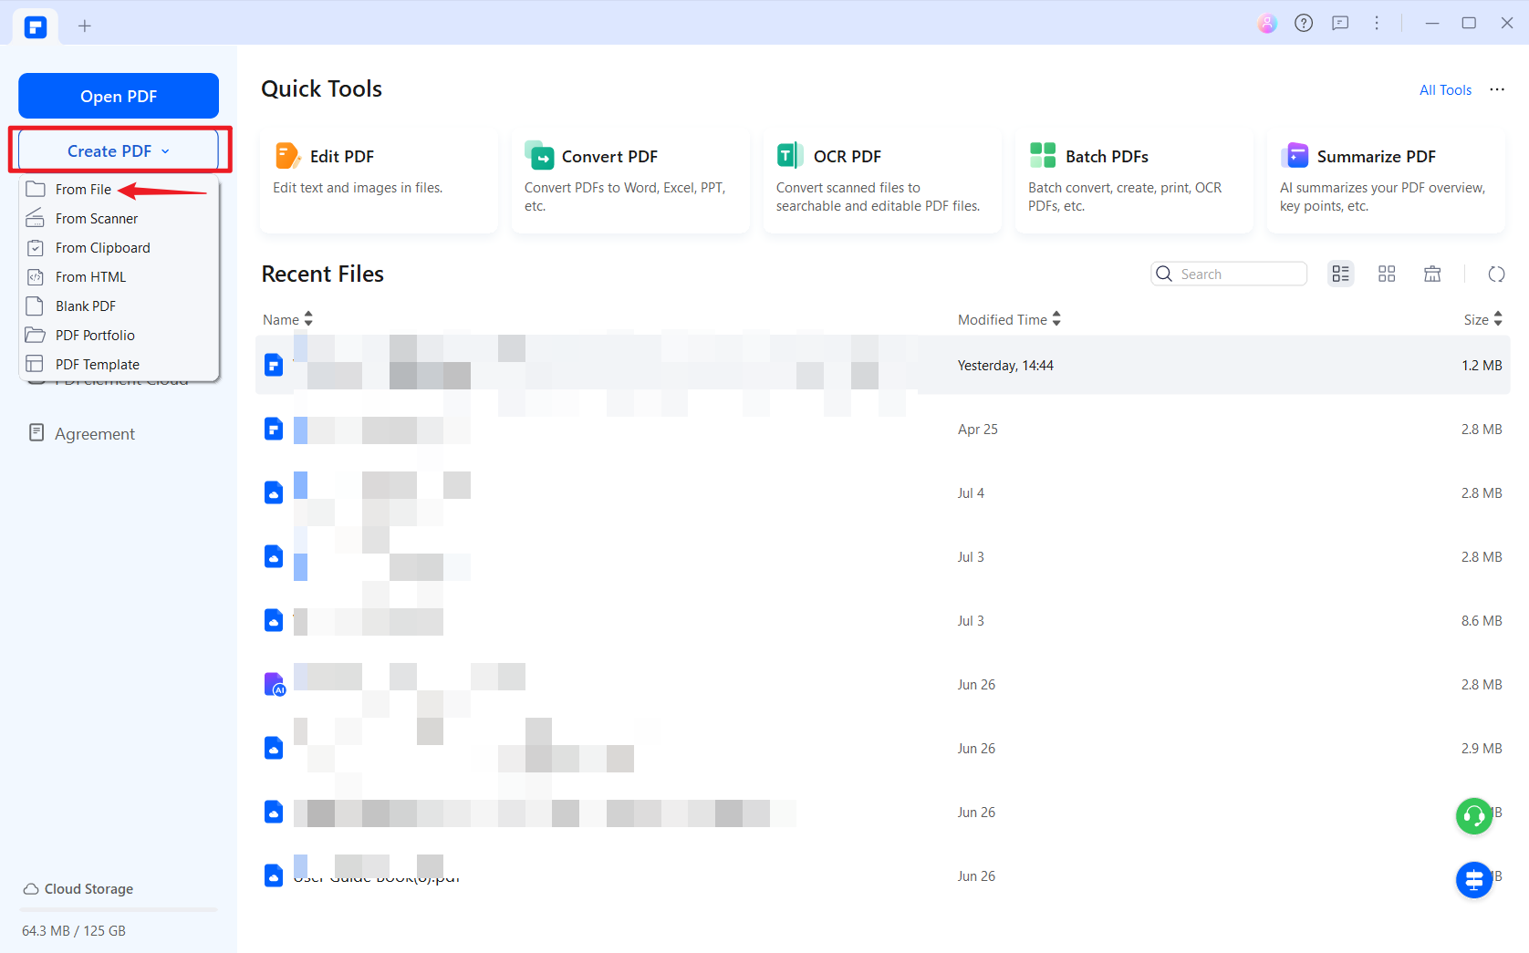Open the Quick Tools more options ellipsis

[x=1497, y=89]
